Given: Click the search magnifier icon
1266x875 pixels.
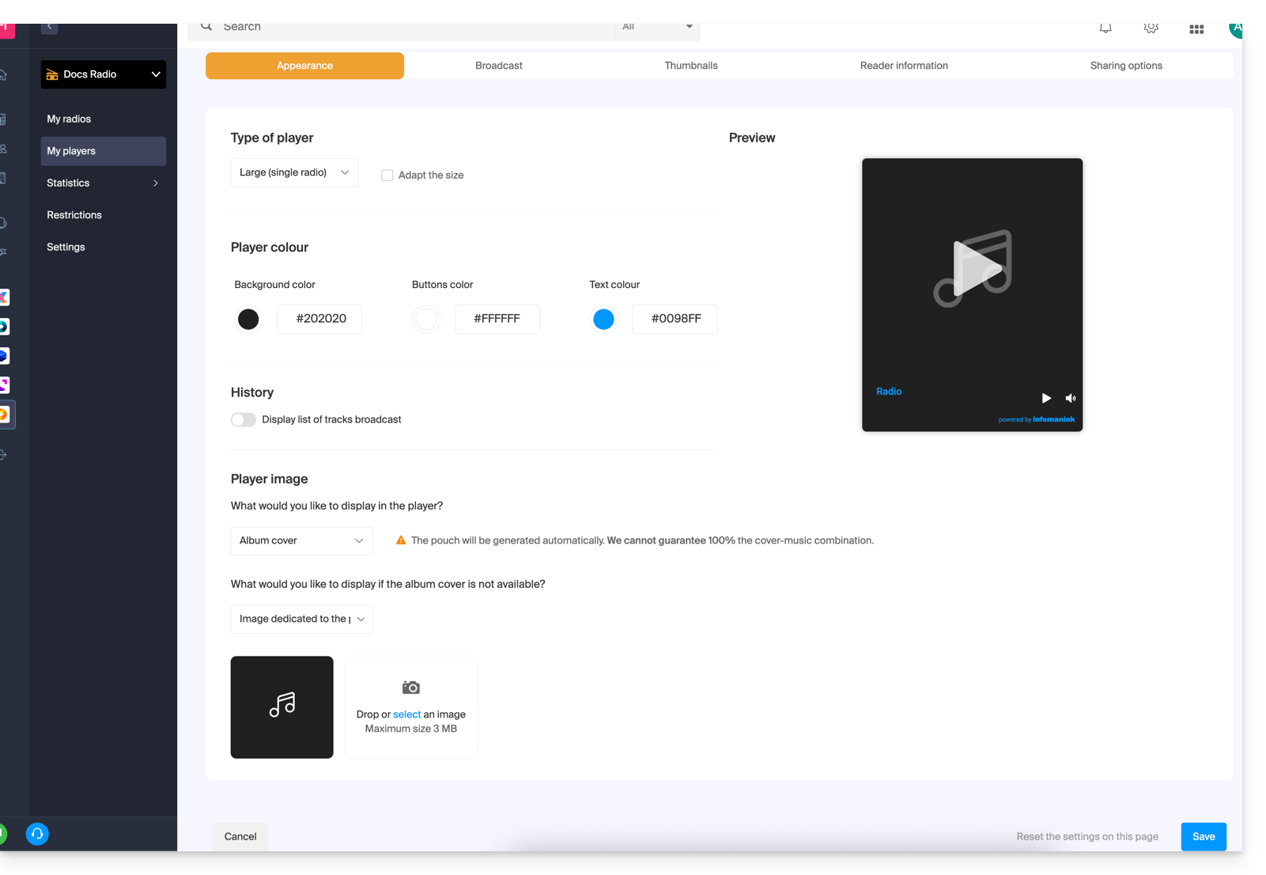Looking at the screenshot, I should click(x=206, y=27).
